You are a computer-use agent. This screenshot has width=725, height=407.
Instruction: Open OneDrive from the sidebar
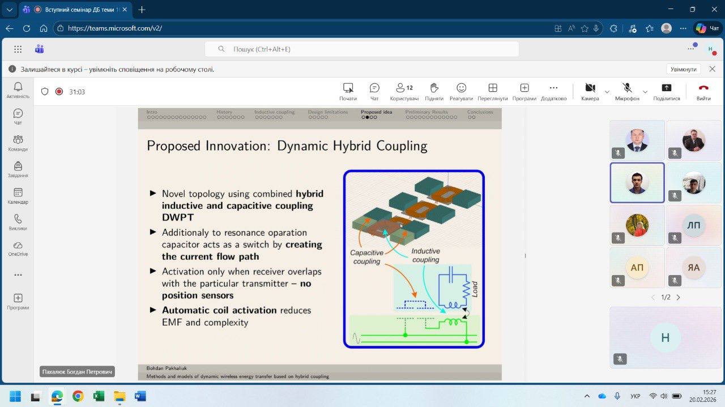18,249
